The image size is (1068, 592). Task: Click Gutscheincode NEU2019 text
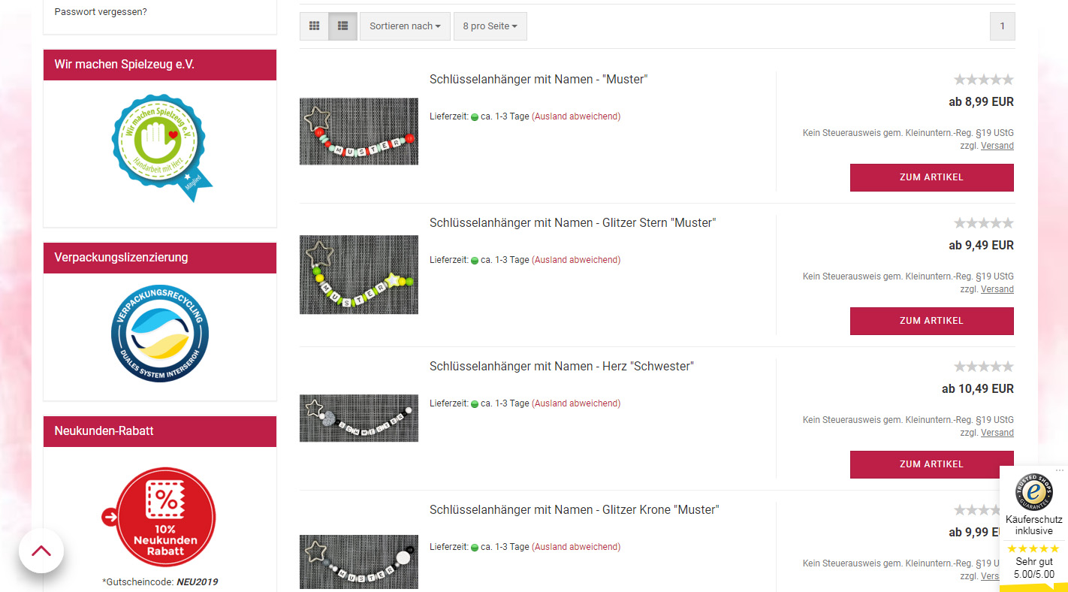click(160, 581)
